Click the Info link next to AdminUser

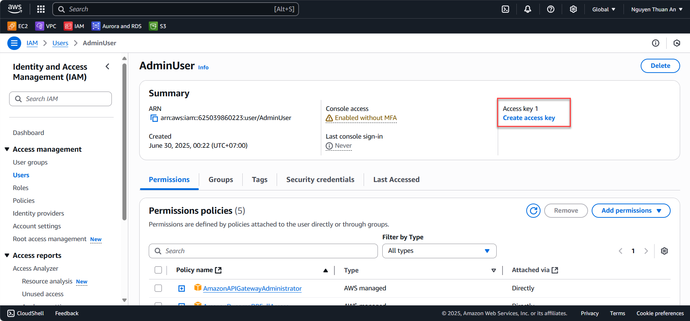(203, 67)
